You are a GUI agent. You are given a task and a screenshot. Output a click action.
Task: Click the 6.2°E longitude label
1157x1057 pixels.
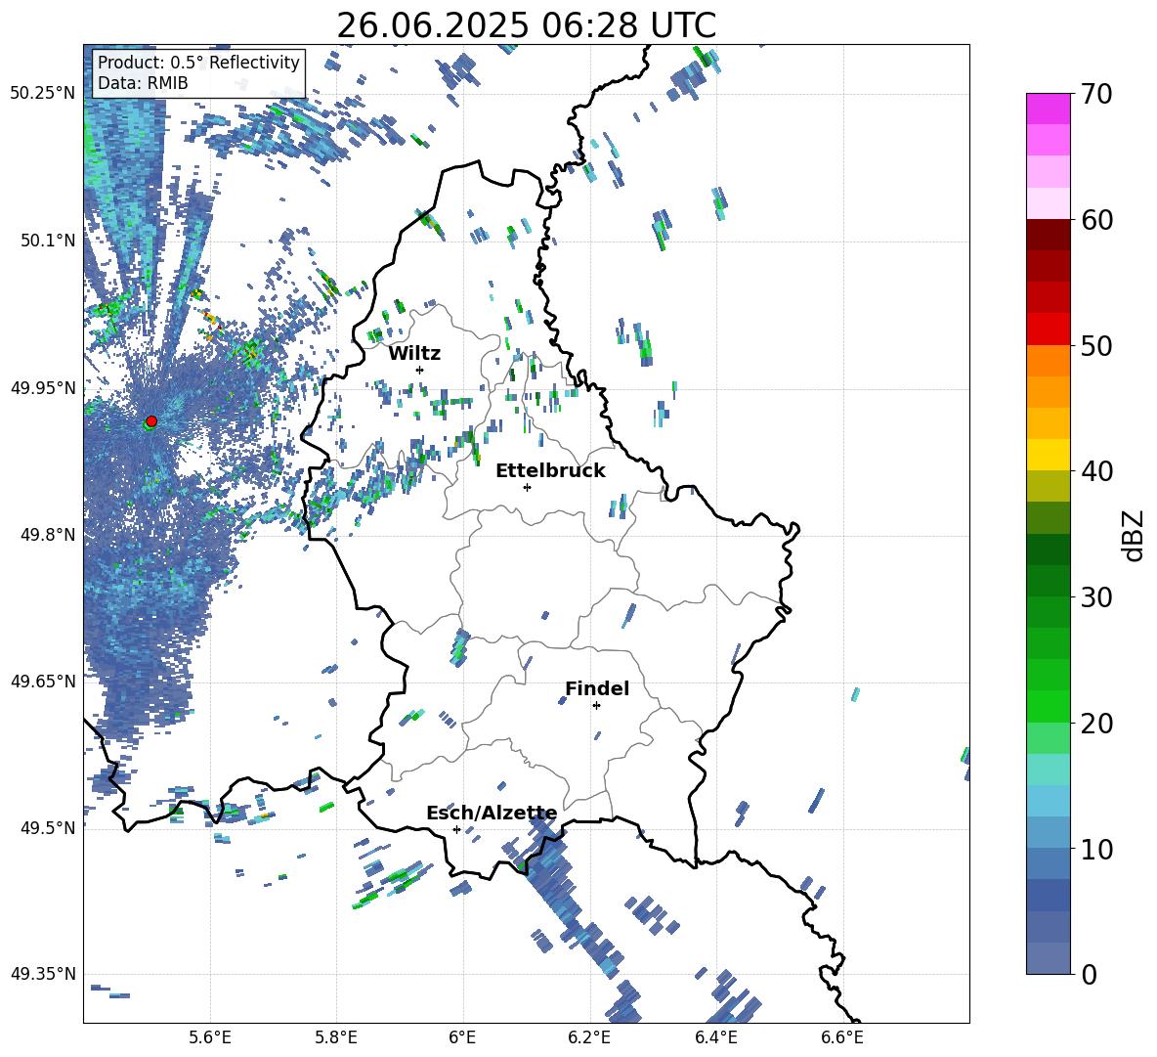pos(589,1037)
